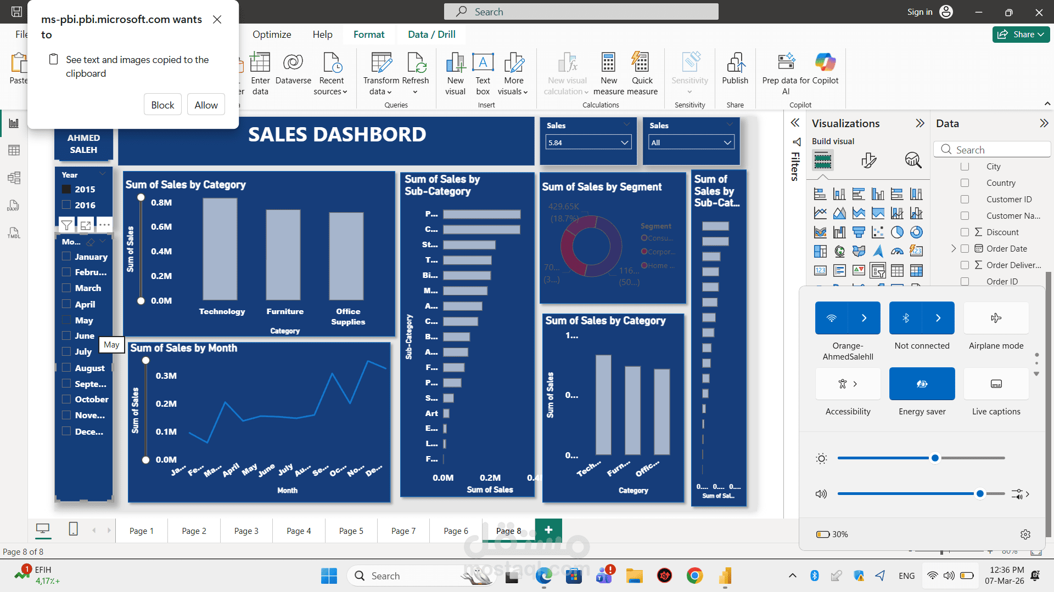Select the pie chart visualization icon
Image resolution: width=1054 pixels, height=592 pixels.
pyautogui.click(x=897, y=232)
